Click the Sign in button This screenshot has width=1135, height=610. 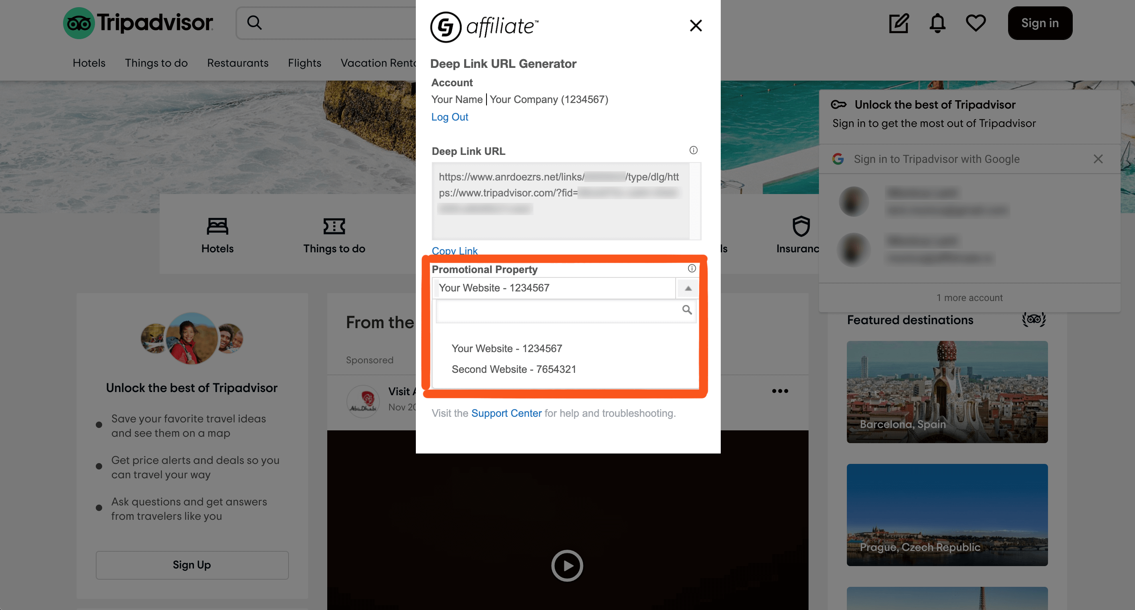(1040, 23)
